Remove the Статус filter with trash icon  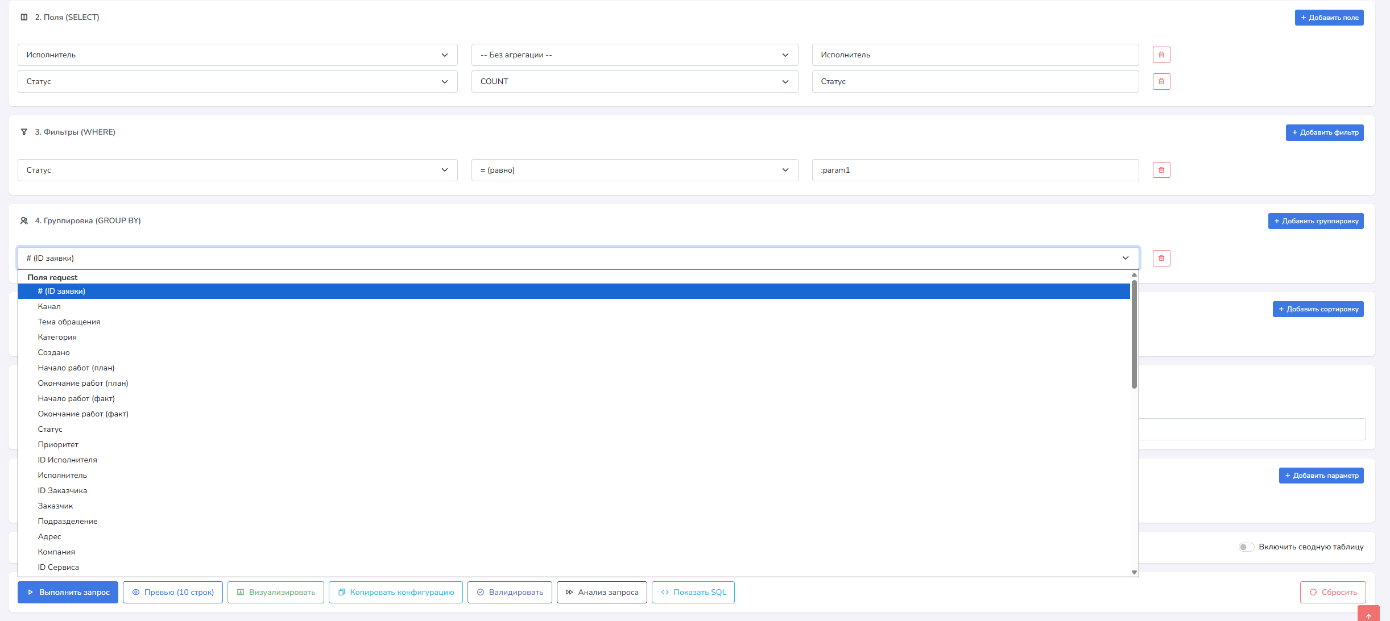(x=1161, y=170)
